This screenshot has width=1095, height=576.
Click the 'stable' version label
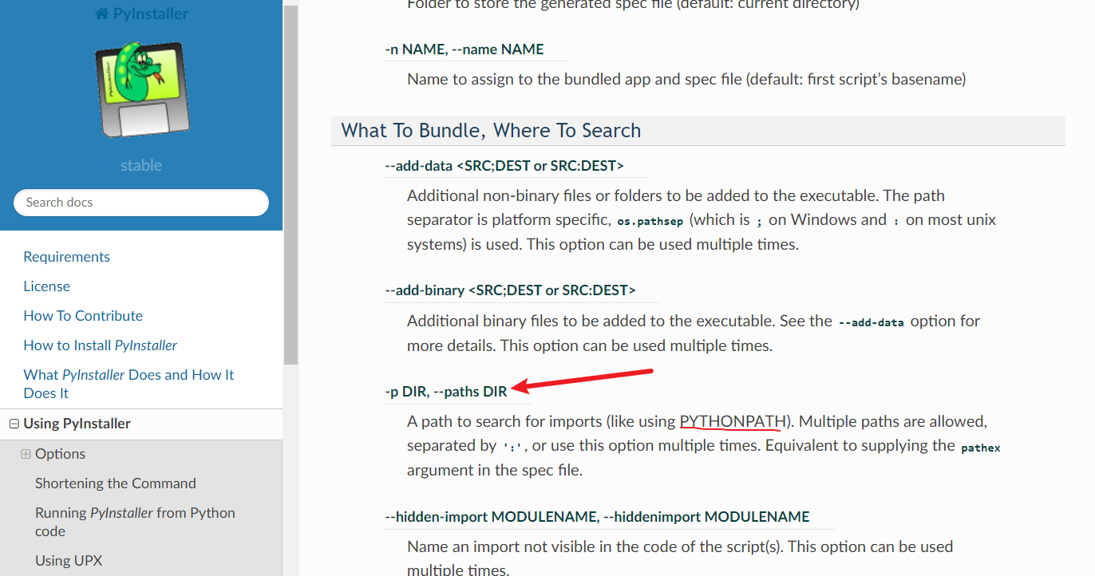pyautogui.click(x=141, y=166)
